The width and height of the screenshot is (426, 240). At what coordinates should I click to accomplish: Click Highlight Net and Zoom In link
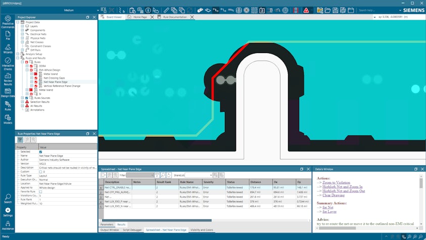coord(342,187)
